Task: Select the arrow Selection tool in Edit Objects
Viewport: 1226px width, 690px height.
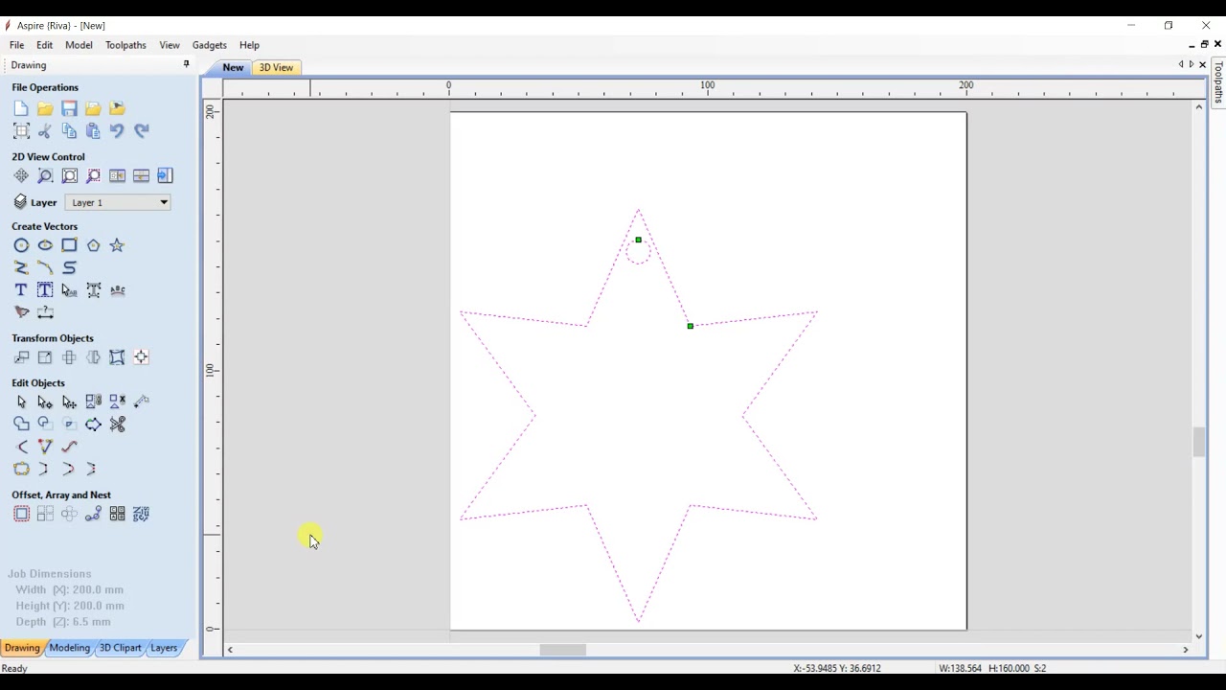Action: [21, 402]
